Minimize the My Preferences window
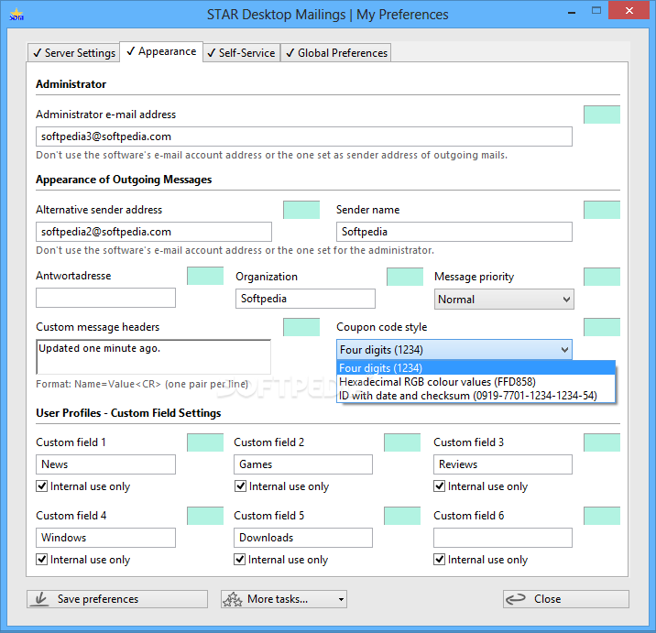Screen dimensions: 656x633 tap(572, 13)
